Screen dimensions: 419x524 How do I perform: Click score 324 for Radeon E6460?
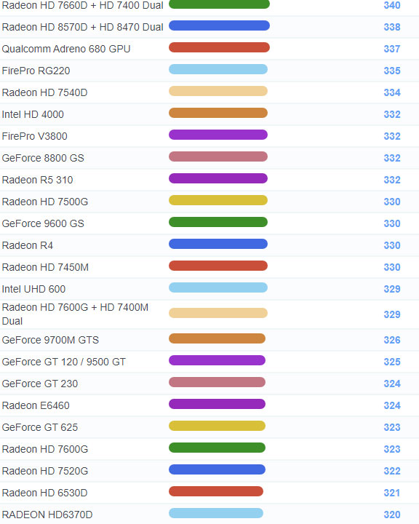392,405
